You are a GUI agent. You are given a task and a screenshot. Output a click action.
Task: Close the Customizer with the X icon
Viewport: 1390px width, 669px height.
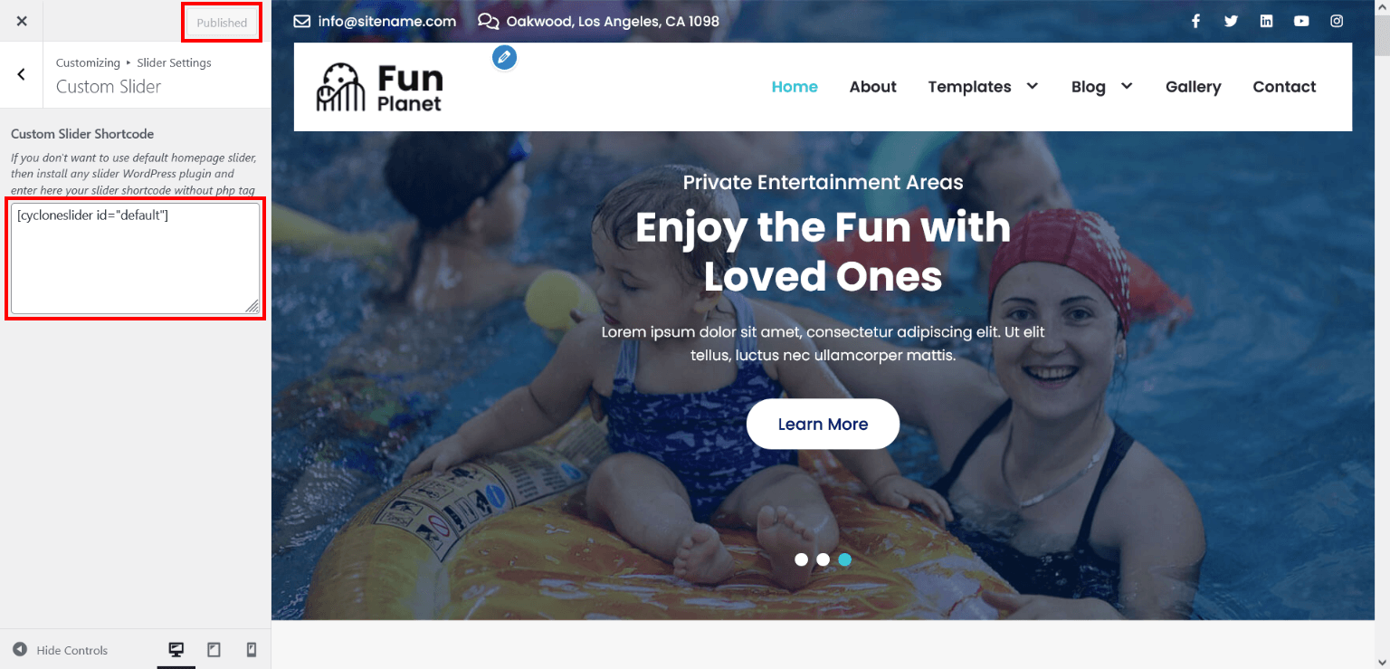(22, 21)
